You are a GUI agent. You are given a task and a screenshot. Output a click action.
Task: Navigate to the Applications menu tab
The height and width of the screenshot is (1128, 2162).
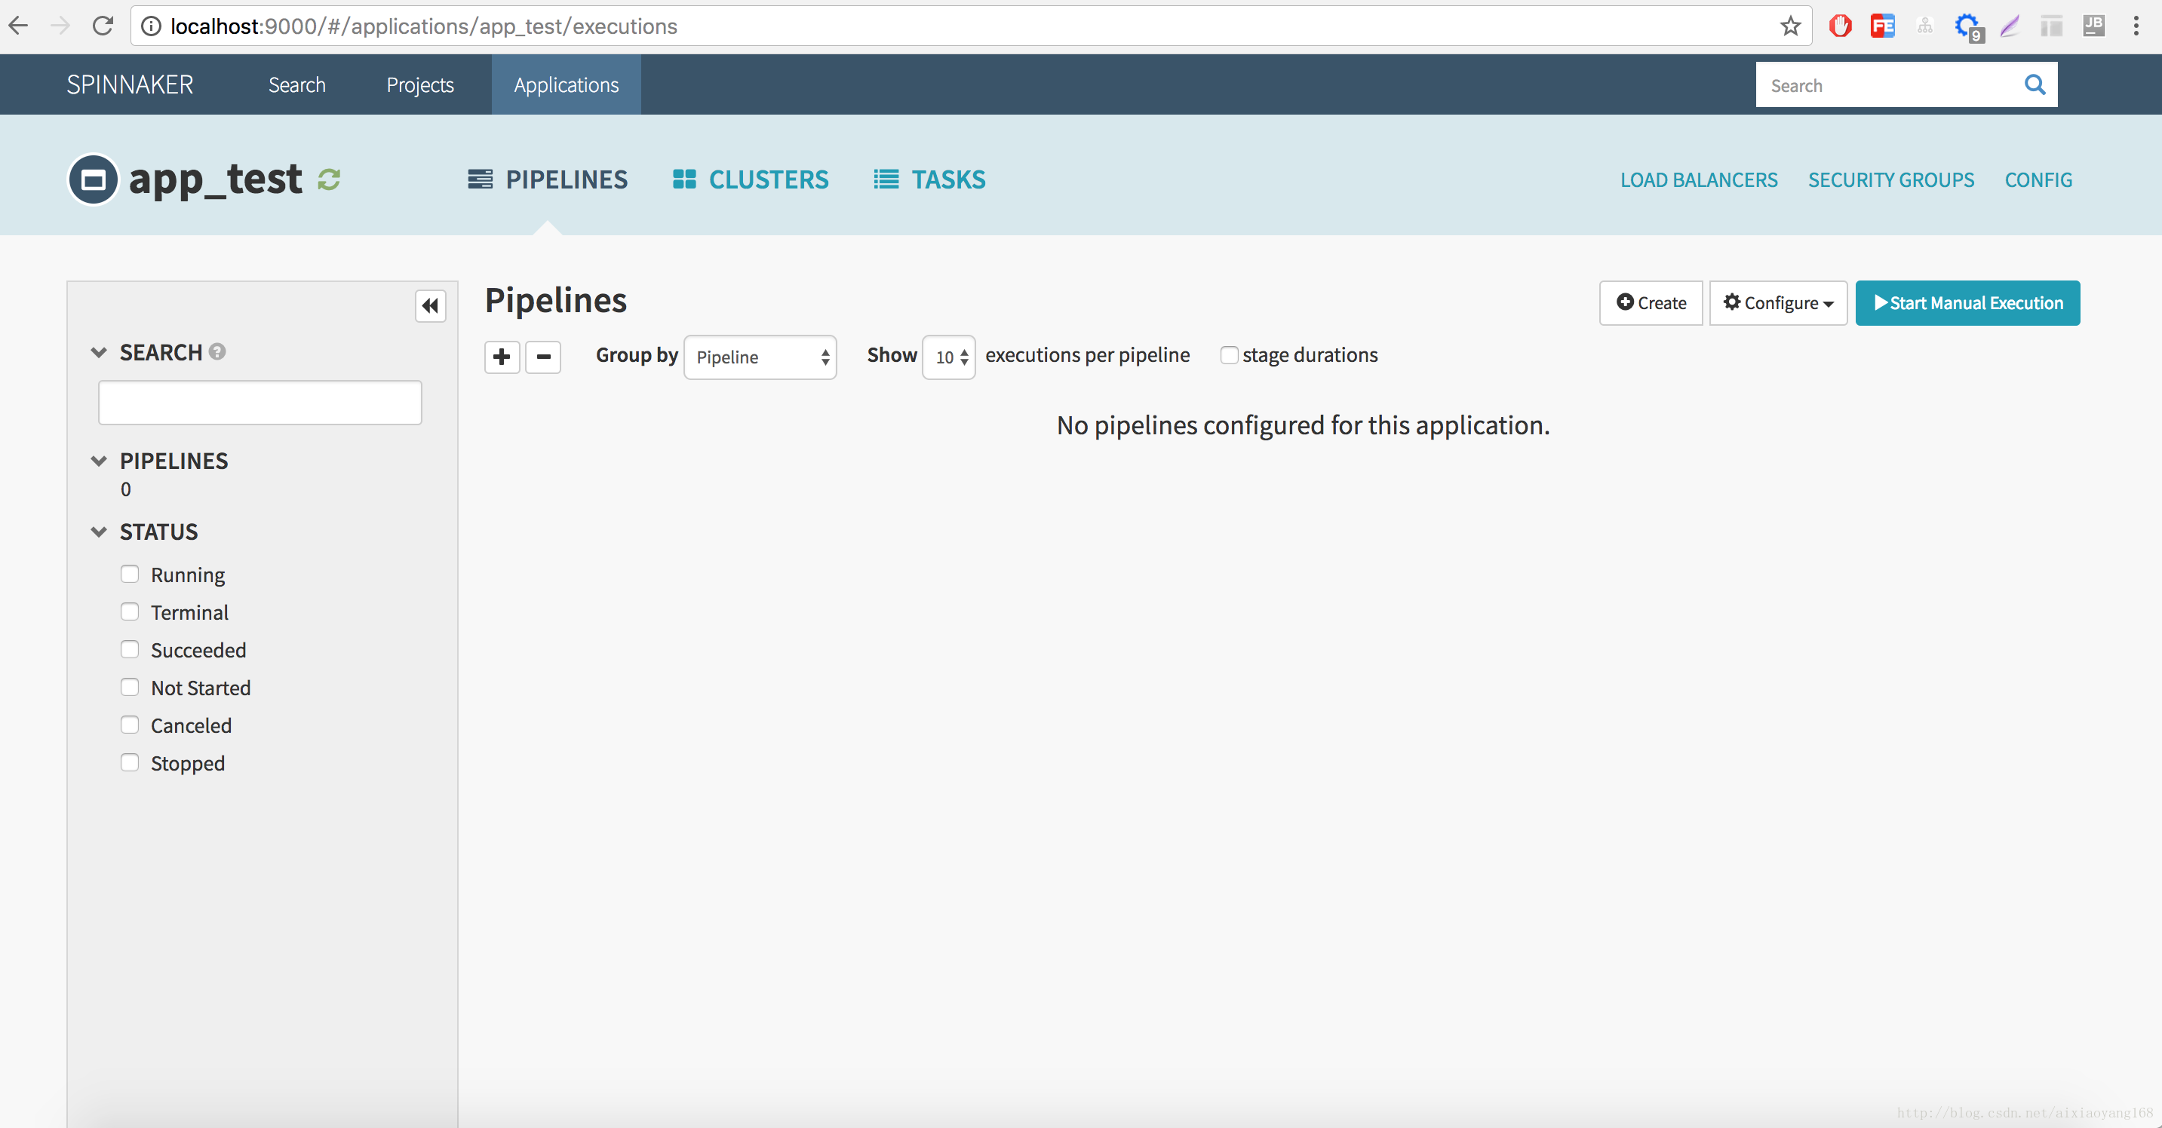[567, 84]
